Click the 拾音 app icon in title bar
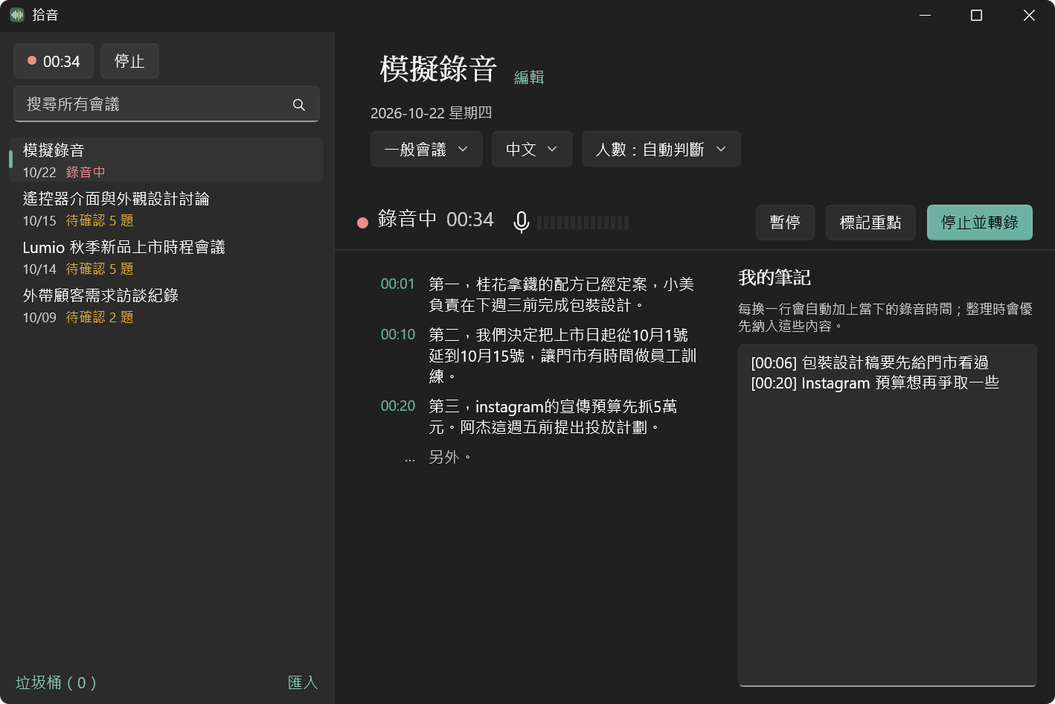The image size is (1055, 704). tap(17, 15)
